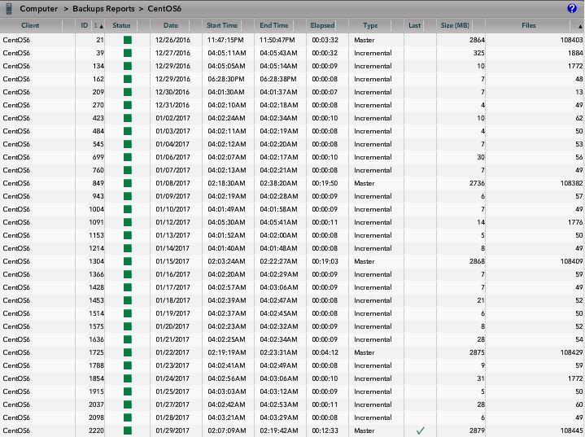Select size value 2864
The width and height of the screenshot is (585, 437).
(477, 40)
